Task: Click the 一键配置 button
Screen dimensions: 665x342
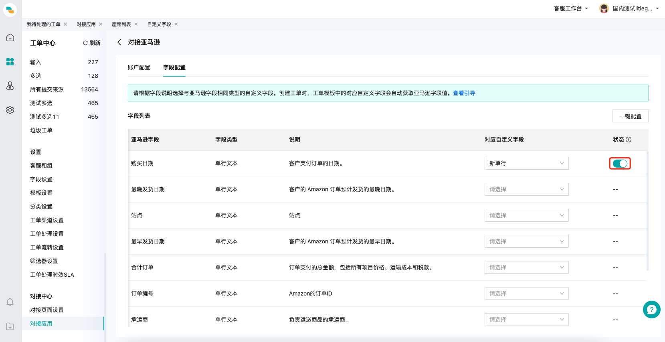Action: 630,116
